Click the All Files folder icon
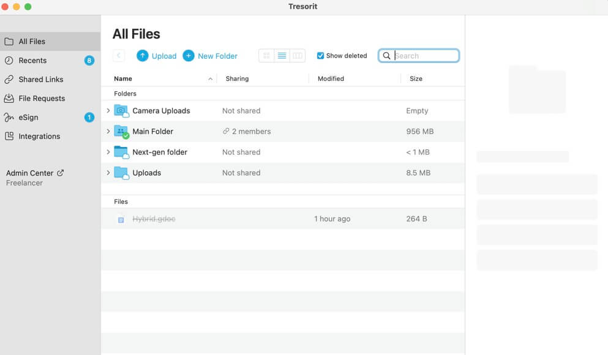The image size is (608, 355). (9, 42)
